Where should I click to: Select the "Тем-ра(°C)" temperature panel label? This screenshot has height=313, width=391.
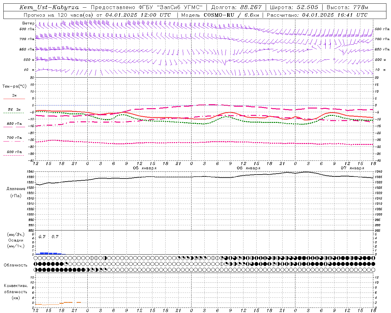[x=14, y=87]
